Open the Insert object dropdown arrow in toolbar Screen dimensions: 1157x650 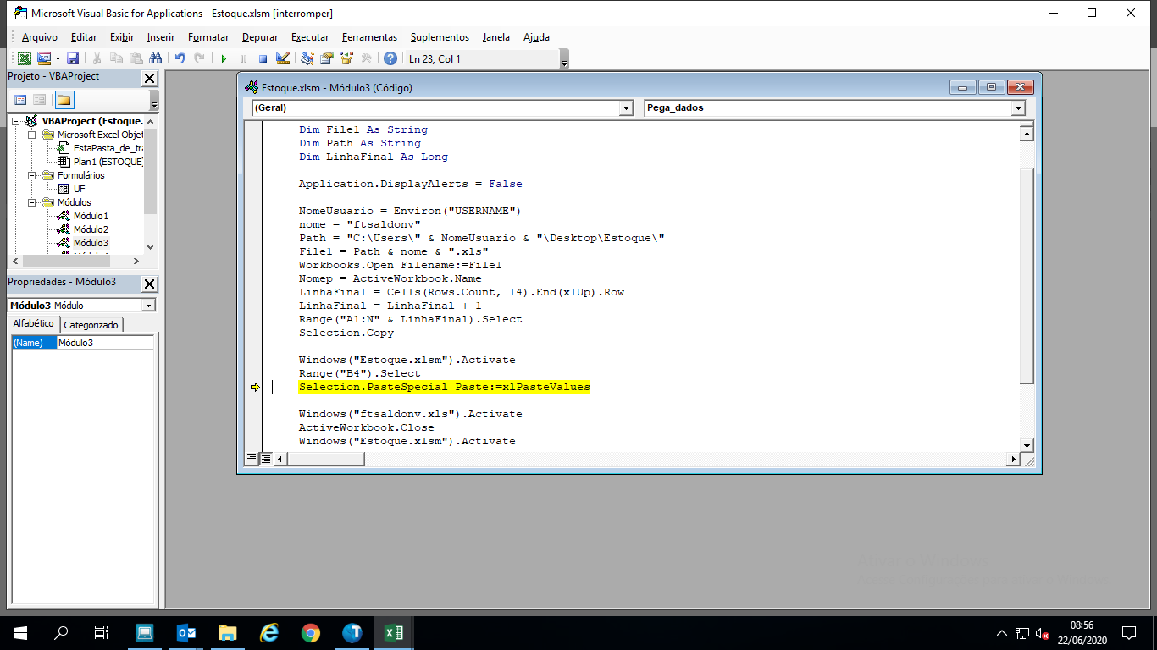58,58
